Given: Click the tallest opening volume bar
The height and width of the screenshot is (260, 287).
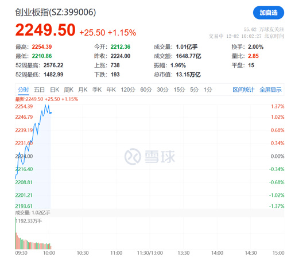Looking at the screenshot, I should 15,233.
